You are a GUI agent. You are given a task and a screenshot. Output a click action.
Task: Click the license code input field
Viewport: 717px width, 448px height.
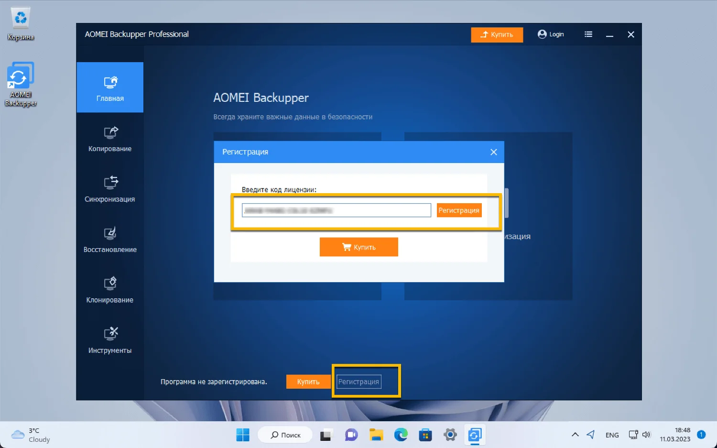point(337,210)
